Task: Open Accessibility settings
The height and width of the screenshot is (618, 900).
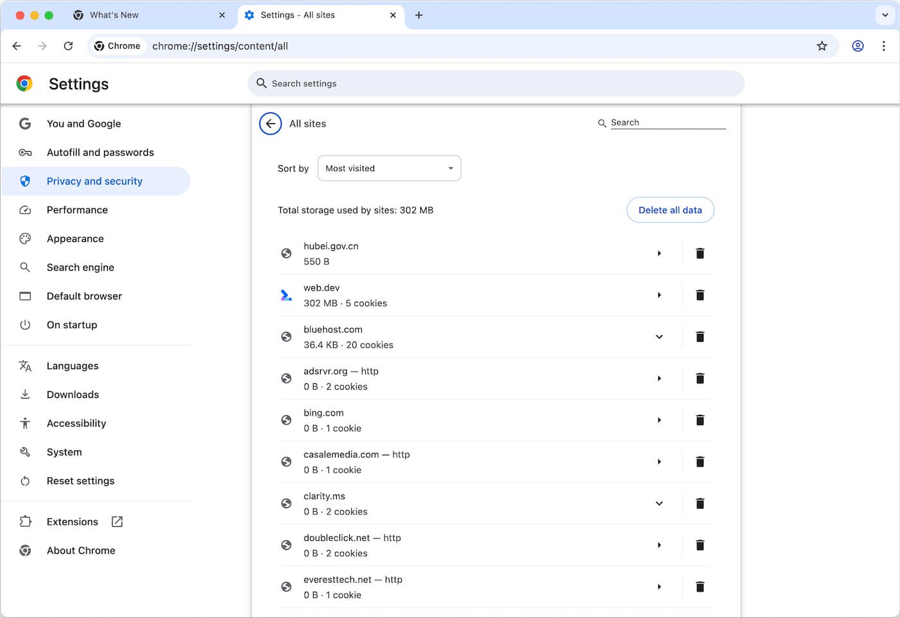Action: [96, 423]
